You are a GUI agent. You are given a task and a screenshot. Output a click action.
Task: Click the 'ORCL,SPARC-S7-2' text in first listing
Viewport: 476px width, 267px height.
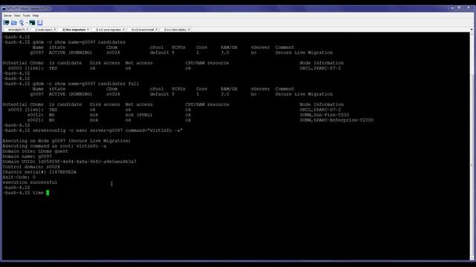click(x=321, y=68)
